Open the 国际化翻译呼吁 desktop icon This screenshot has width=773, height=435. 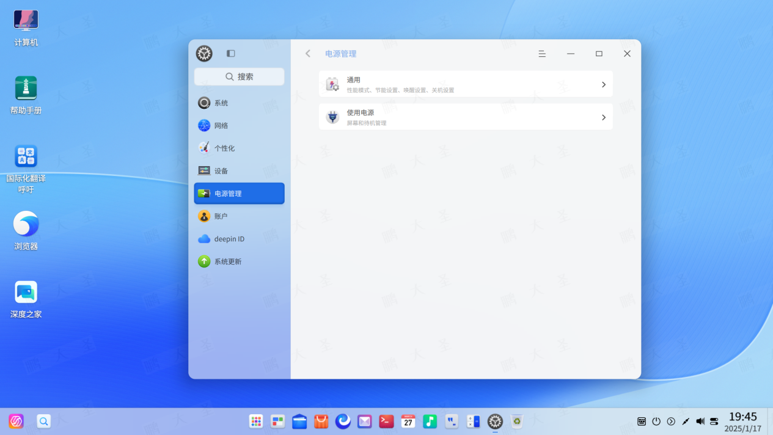point(26,169)
